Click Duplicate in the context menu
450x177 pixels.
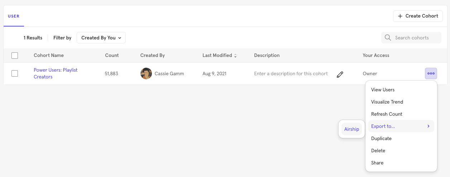(381, 138)
